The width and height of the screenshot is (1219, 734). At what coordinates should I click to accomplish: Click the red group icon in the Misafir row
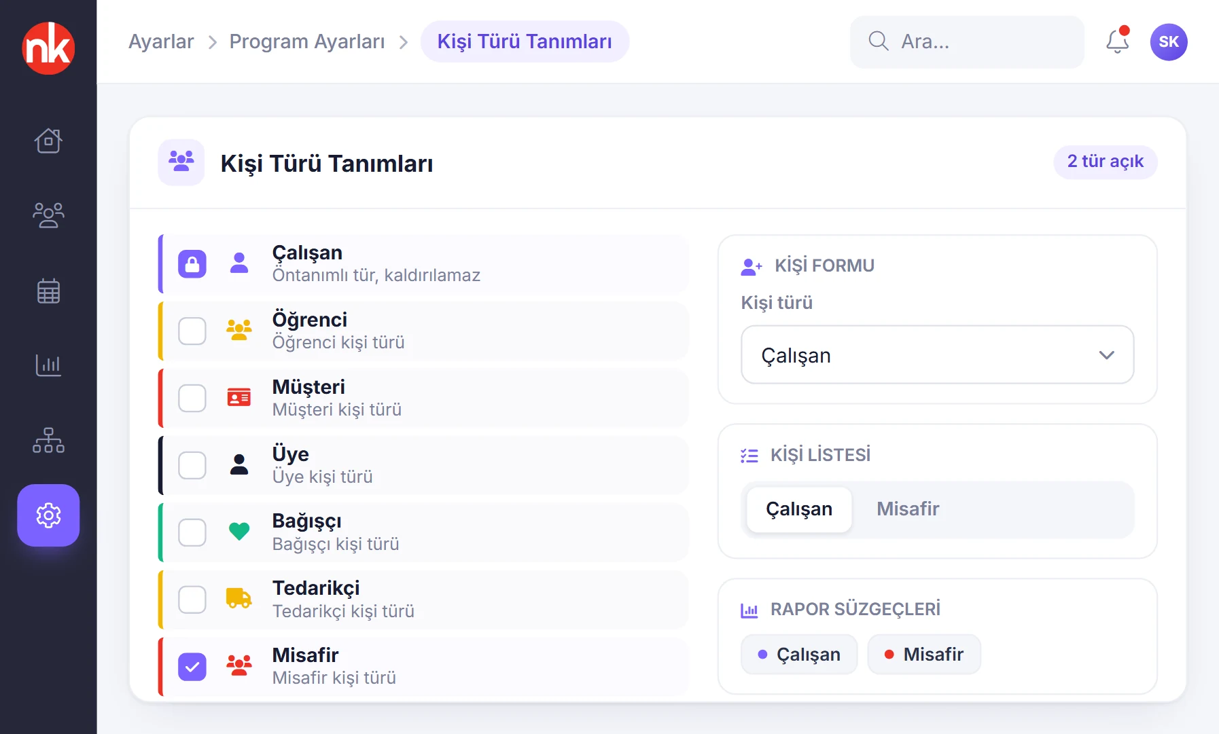click(239, 665)
